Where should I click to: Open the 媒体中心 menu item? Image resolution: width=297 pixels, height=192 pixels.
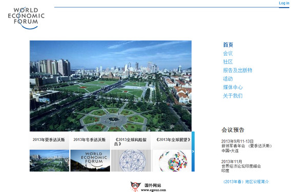232,87
